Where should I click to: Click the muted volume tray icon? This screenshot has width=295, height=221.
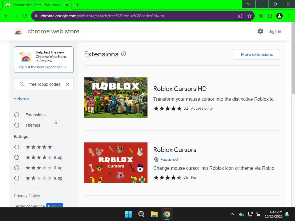tap(258, 214)
